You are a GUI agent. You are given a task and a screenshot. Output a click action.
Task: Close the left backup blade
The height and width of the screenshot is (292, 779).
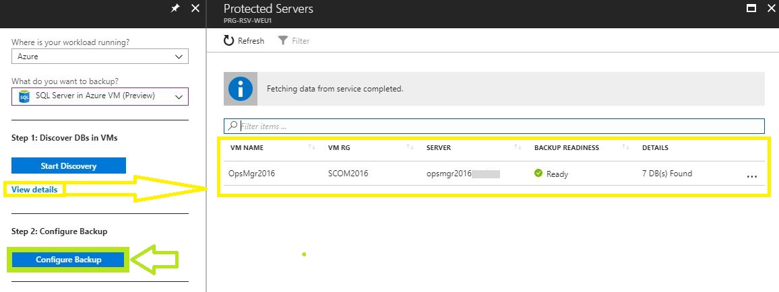tap(195, 9)
